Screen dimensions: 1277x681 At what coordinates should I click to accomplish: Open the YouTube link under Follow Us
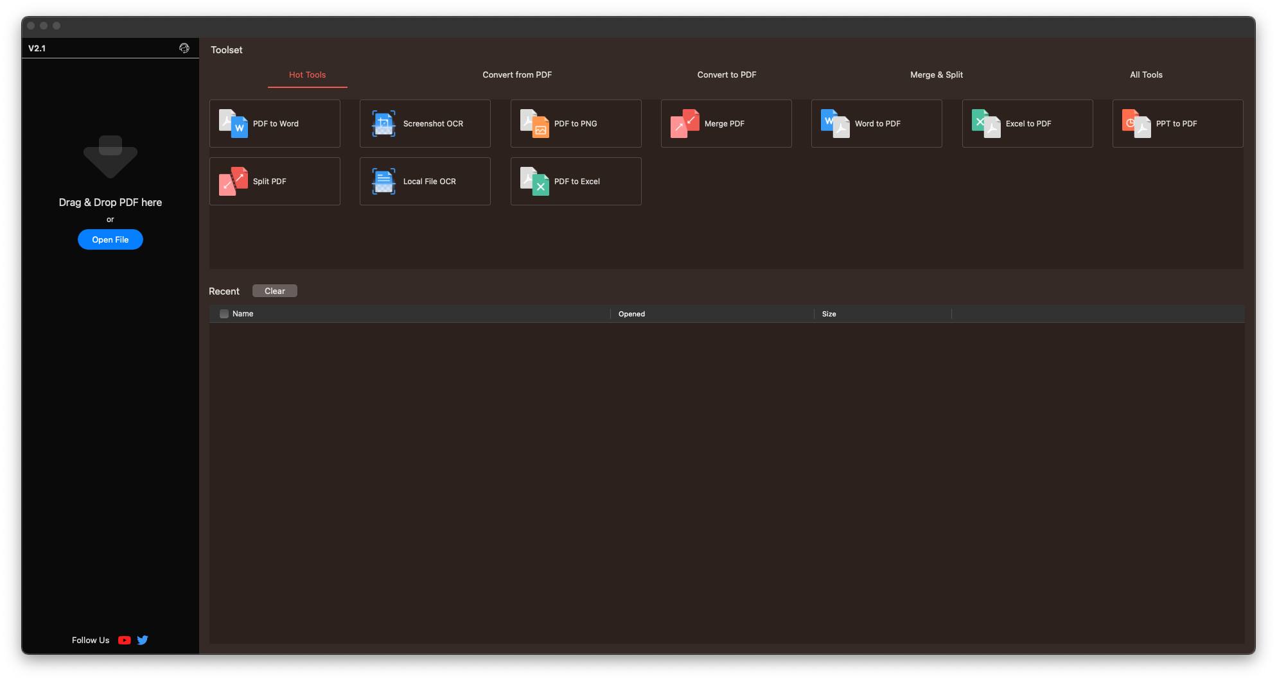(x=125, y=640)
